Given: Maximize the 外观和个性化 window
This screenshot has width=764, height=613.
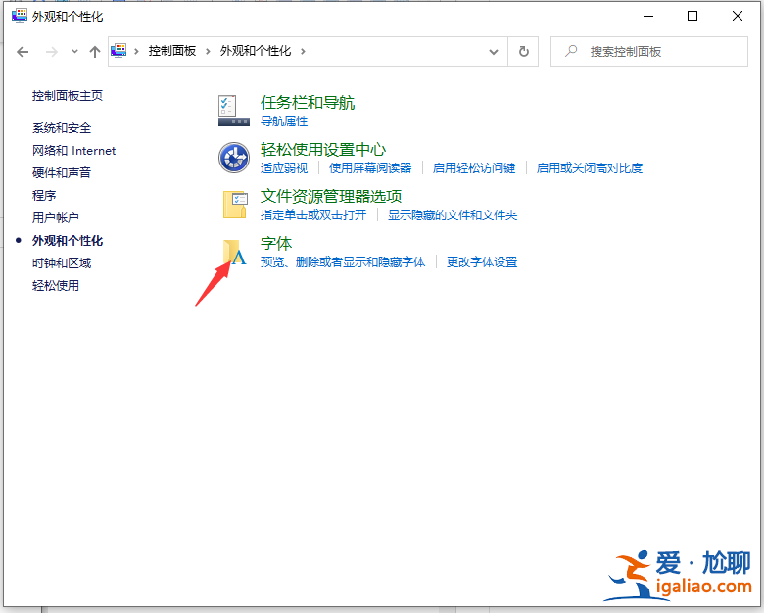Looking at the screenshot, I should 692,16.
